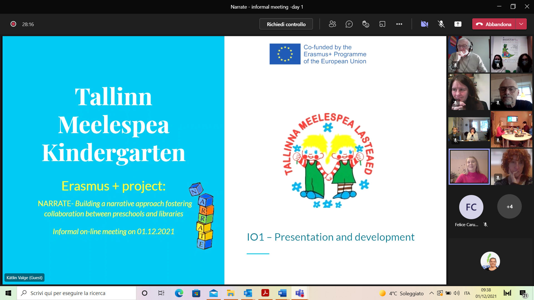Open Word taskbar icon
This screenshot has width=534, height=300.
click(x=282, y=293)
